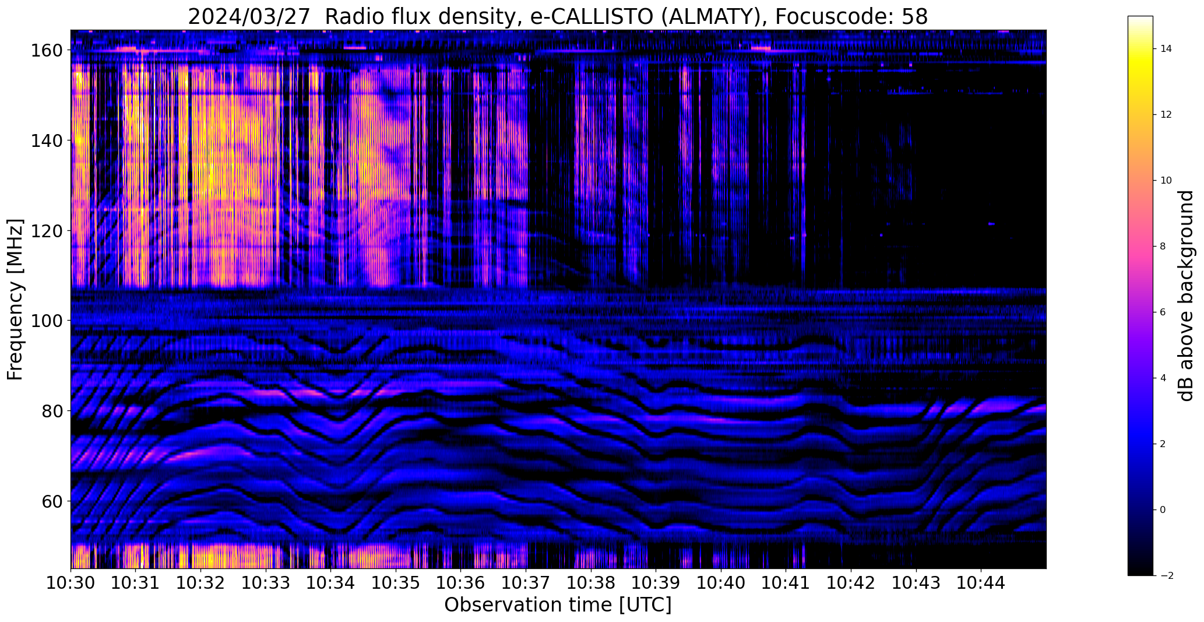Image resolution: width=1204 pixels, height=622 pixels.
Task: Select the 10:34 time tick label
Action: pos(331,583)
